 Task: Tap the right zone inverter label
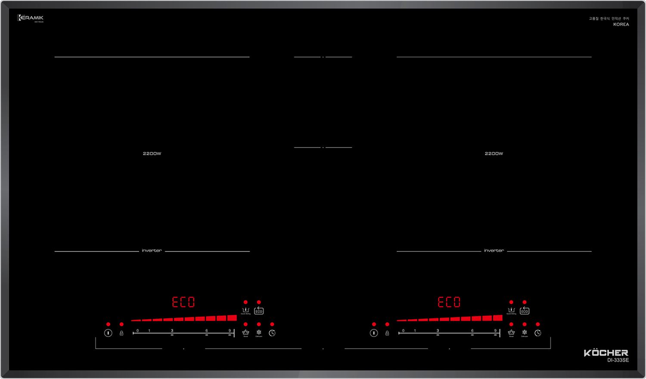point(494,250)
